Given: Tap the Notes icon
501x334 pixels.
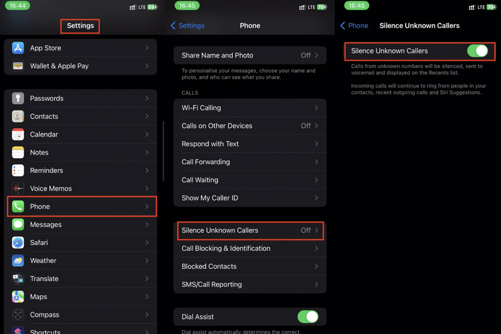Looking at the screenshot, I should (18, 153).
